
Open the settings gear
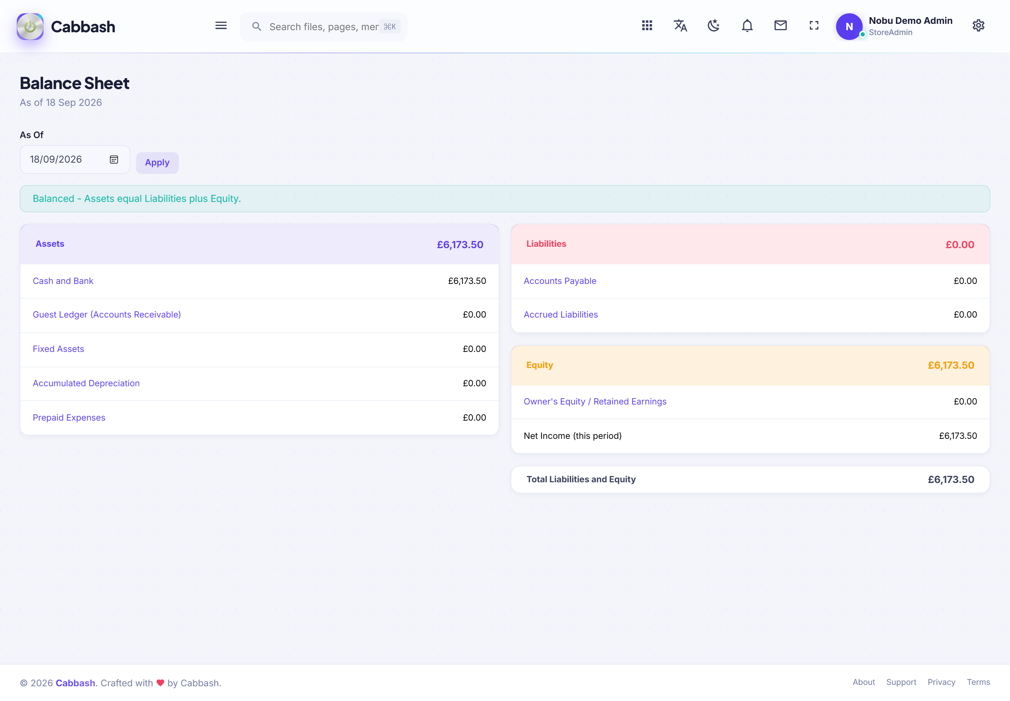(x=978, y=26)
